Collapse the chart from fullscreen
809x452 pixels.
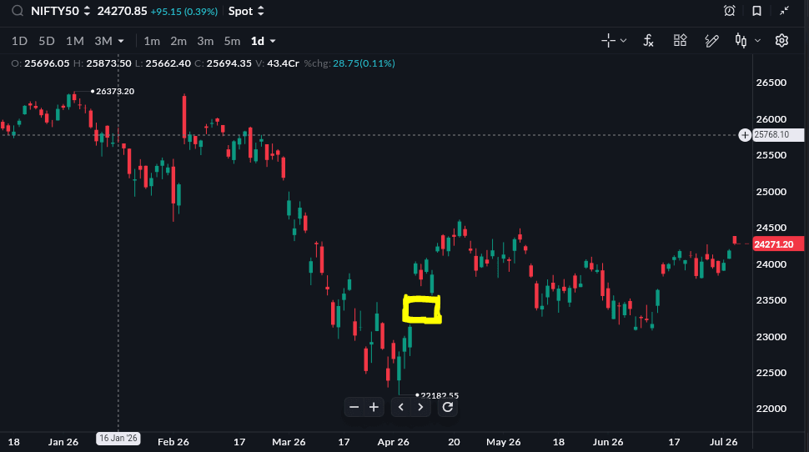point(784,11)
